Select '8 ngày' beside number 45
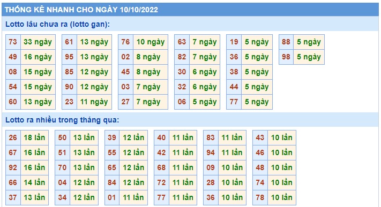Screen dimensions: 381x207 (148, 72)
